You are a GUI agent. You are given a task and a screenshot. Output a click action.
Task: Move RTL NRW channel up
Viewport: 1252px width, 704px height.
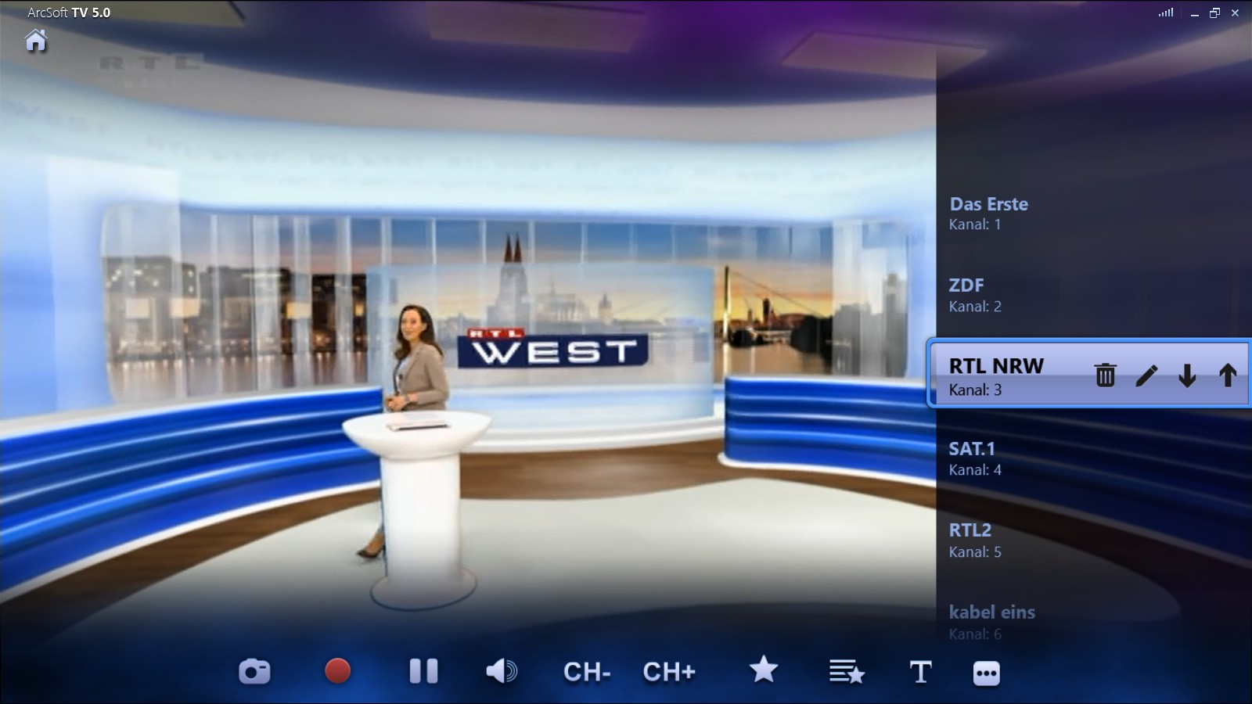(x=1228, y=375)
